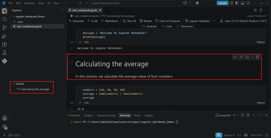The image size is (271, 138).
Task: Click the Spaces: 4 status bar entry
Action: 229,135
